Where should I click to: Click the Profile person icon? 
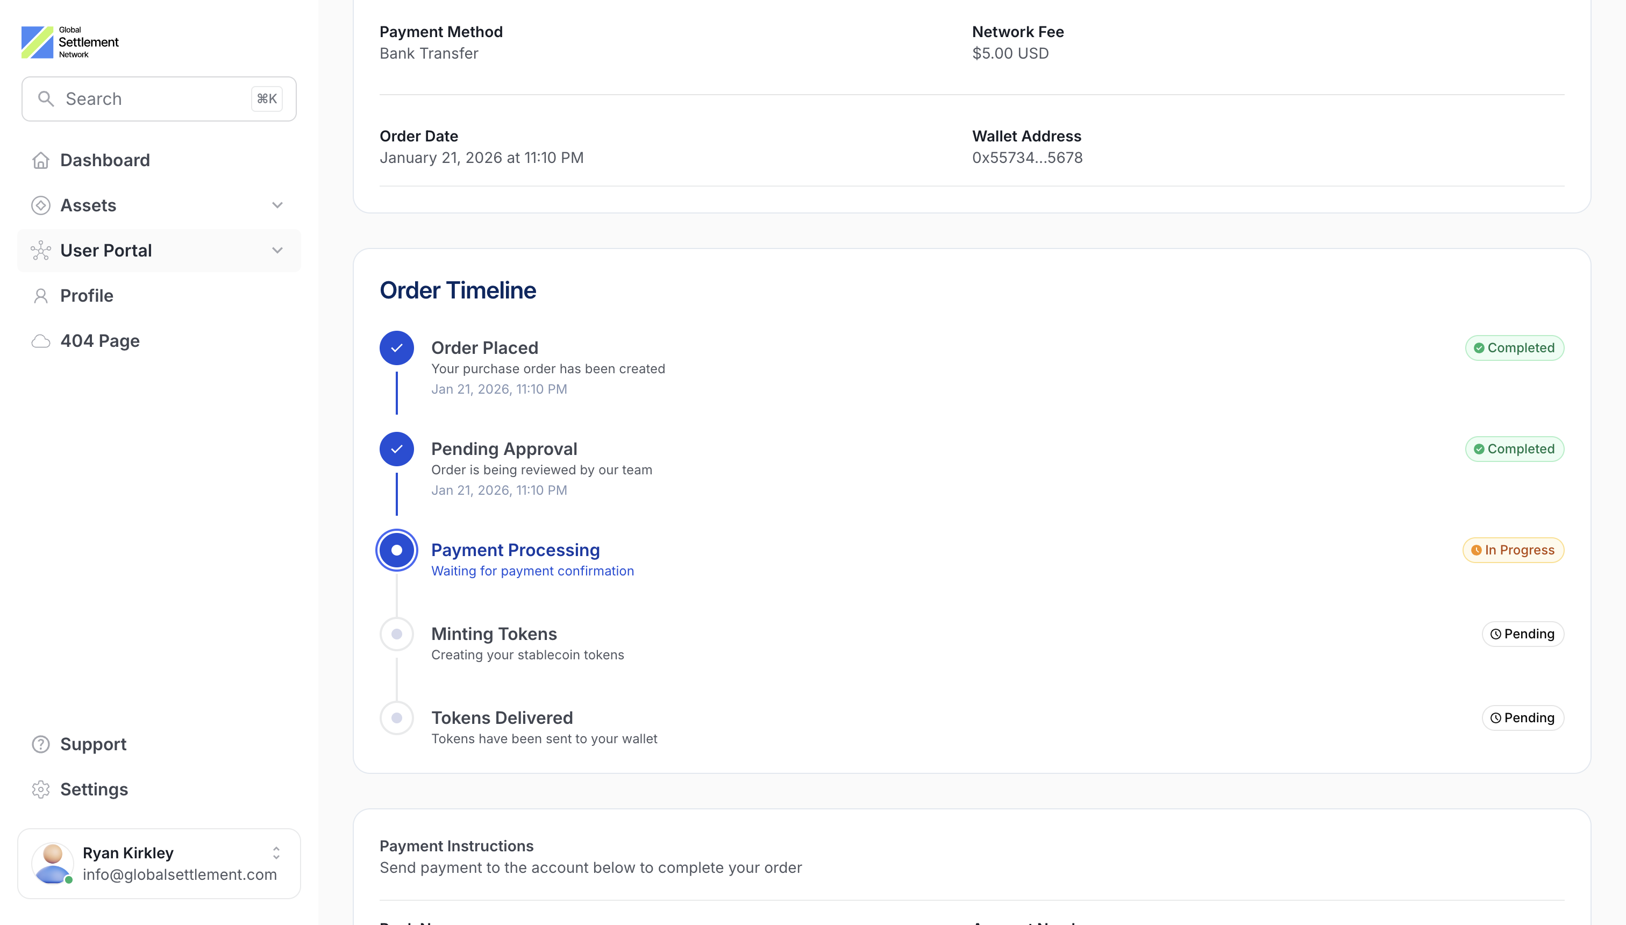click(x=41, y=295)
